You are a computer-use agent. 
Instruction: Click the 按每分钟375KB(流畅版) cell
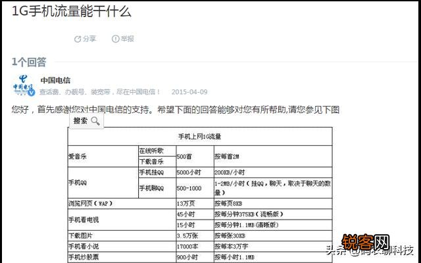click(273, 214)
